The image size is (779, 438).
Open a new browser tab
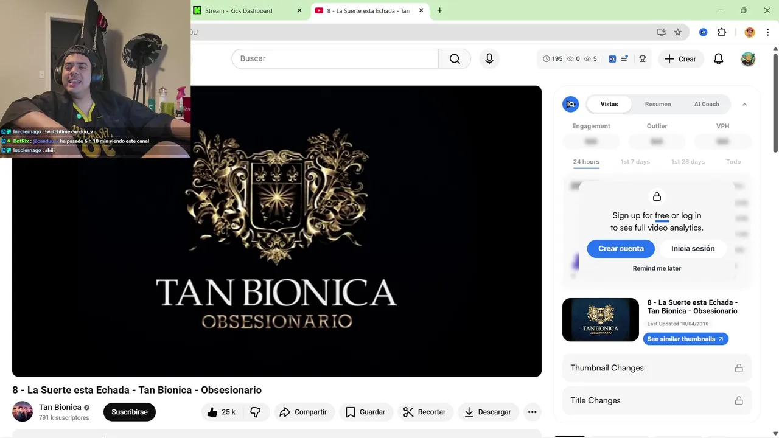pos(439,10)
